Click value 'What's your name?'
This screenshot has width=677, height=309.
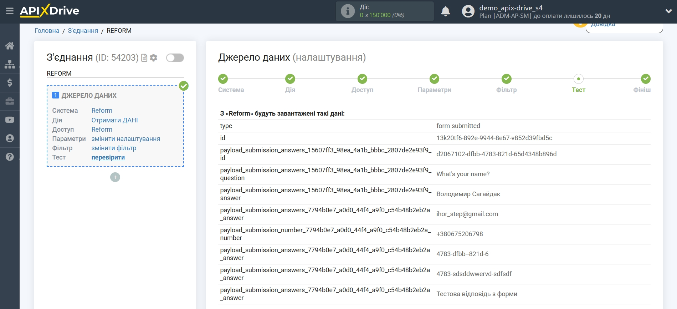pyautogui.click(x=463, y=174)
